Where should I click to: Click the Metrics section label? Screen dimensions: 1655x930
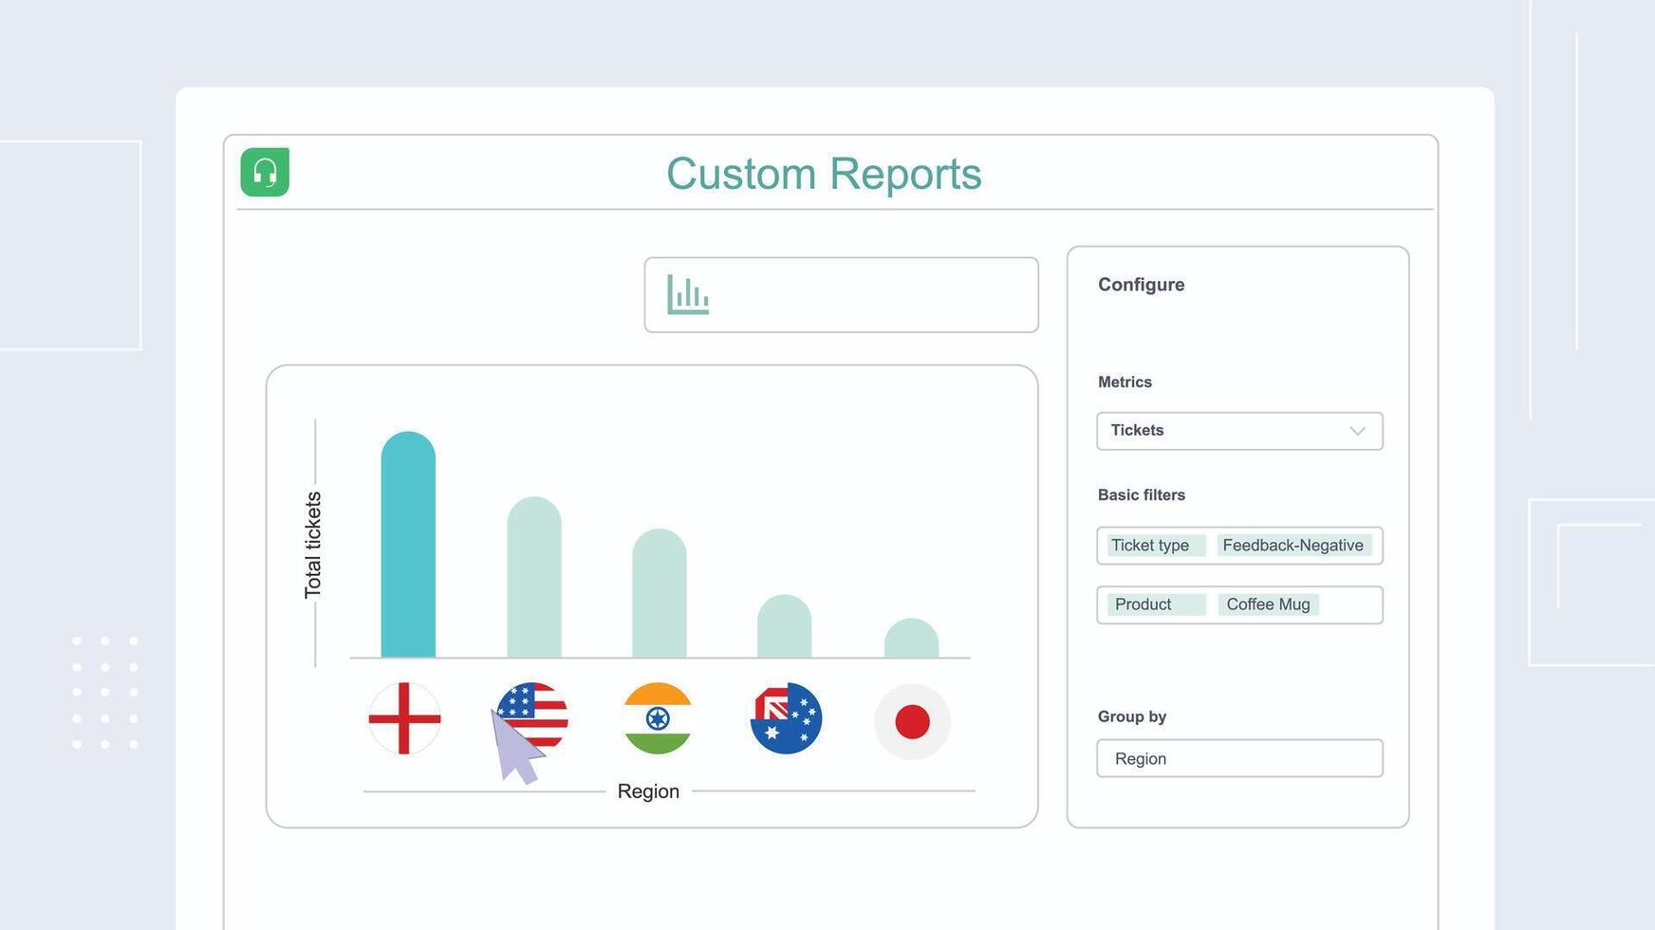click(1125, 381)
